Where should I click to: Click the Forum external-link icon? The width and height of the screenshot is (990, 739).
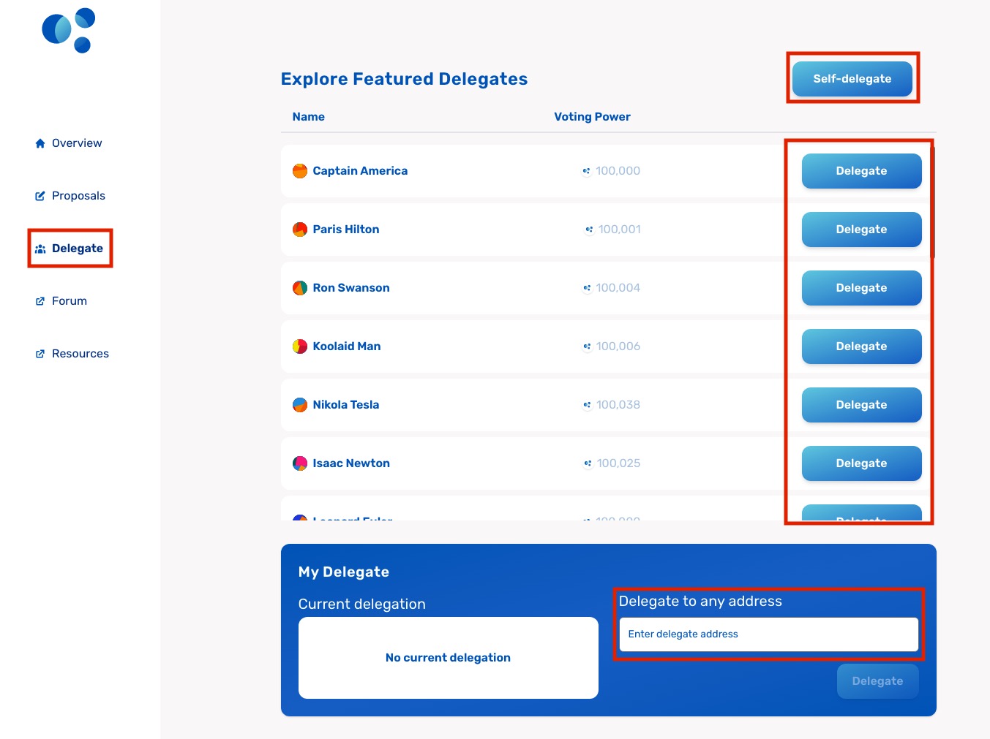(40, 301)
